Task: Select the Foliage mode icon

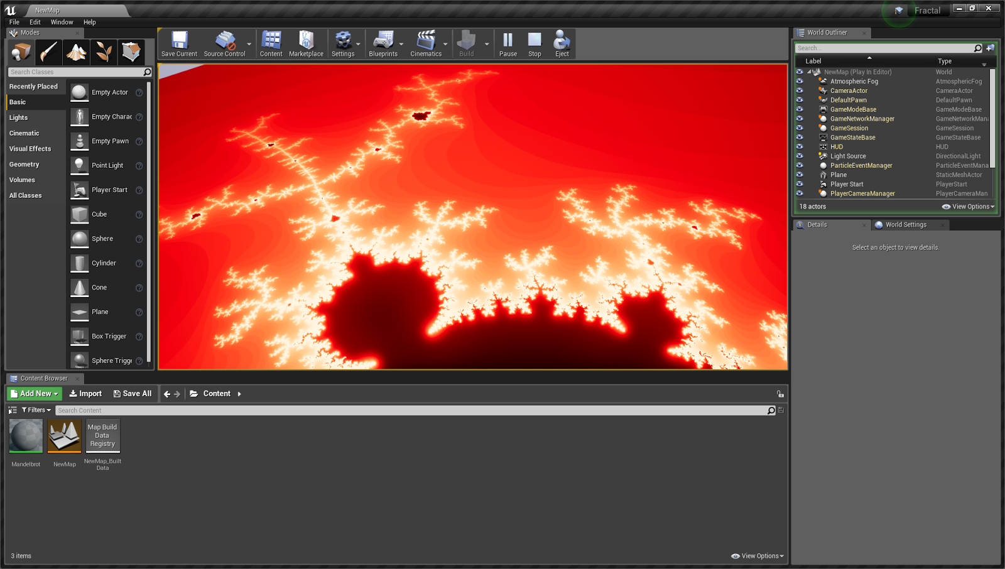Action: point(104,52)
